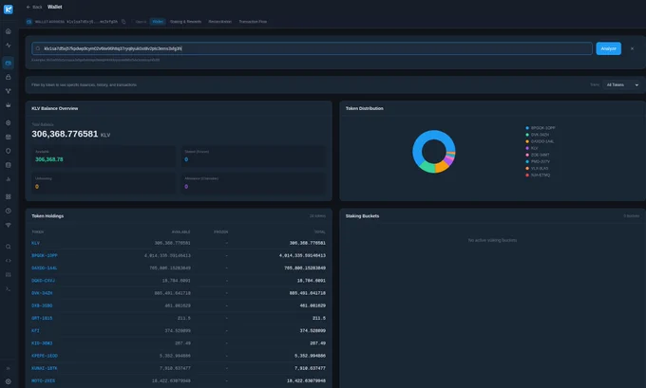Click the KLV Balance Overview heading
Image resolution: width=646 pixels, height=388 pixels.
click(54, 109)
